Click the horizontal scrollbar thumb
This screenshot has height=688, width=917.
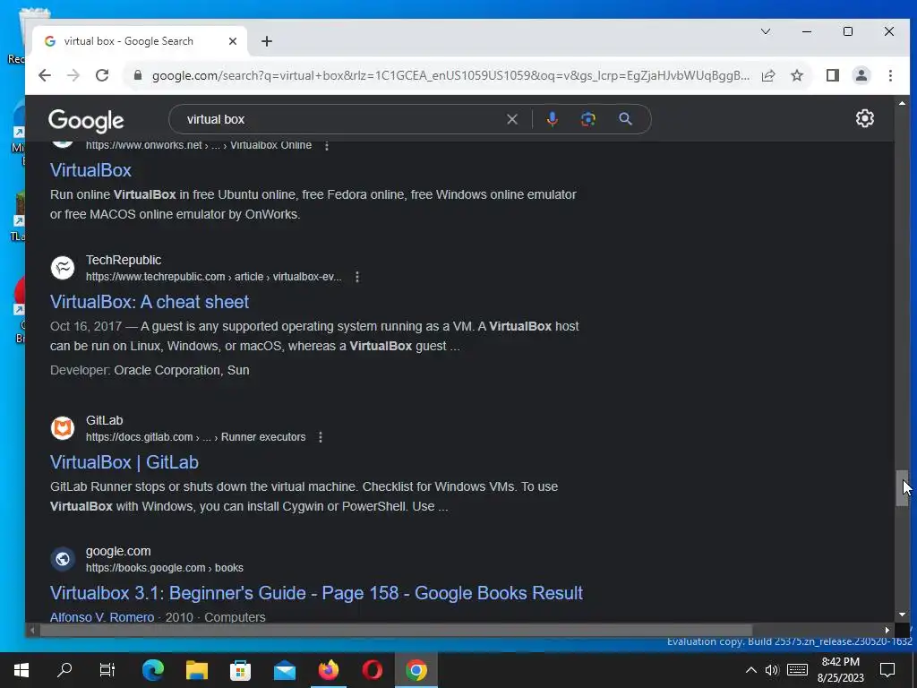396,630
